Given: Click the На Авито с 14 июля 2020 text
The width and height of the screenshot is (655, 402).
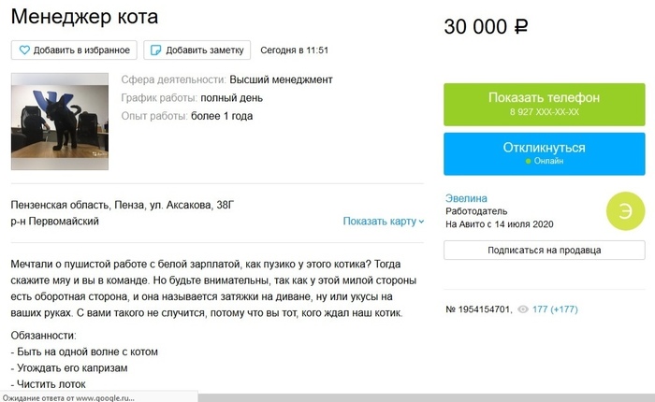Looking at the screenshot, I should (x=502, y=224).
